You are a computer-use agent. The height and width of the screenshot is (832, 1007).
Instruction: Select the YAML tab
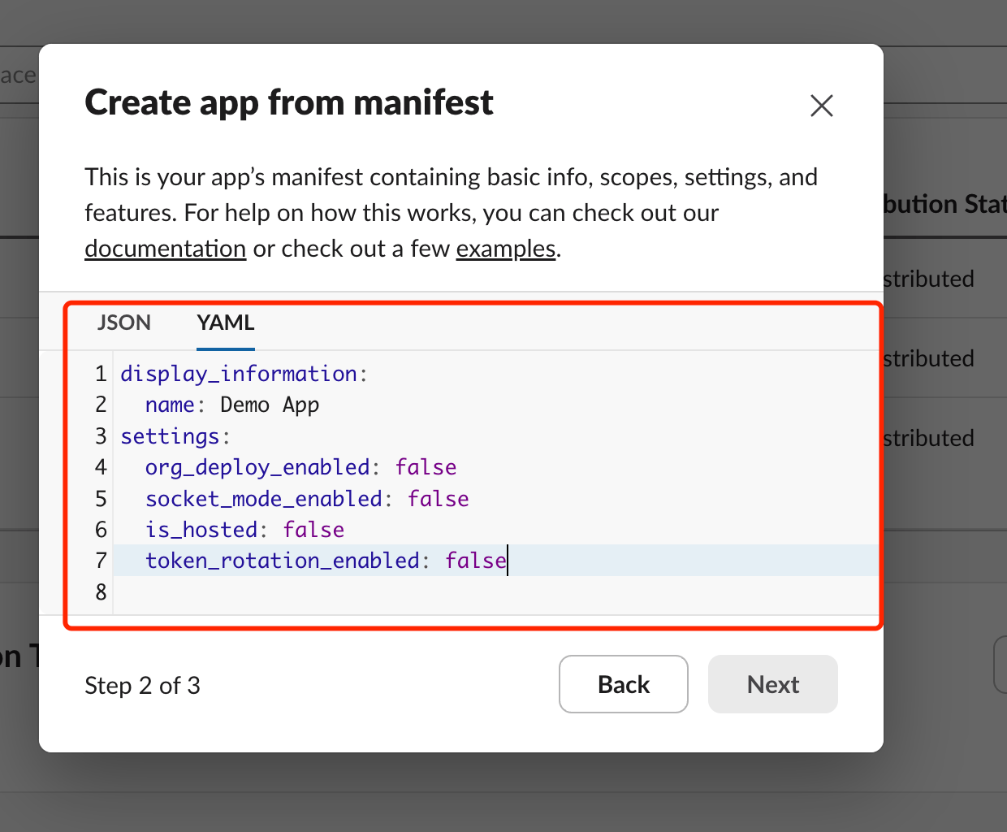[x=225, y=323]
